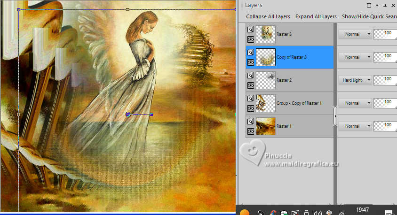Open Hard Light blend mode dropdown for Raster 2
397x215 pixels.
(355, 80)
